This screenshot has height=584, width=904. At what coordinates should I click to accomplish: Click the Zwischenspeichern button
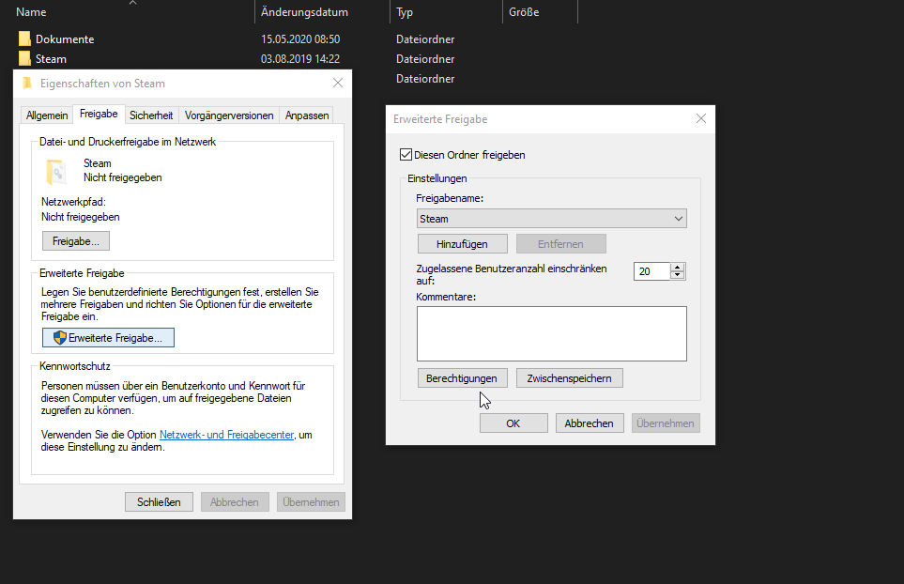tap(570, 378)
